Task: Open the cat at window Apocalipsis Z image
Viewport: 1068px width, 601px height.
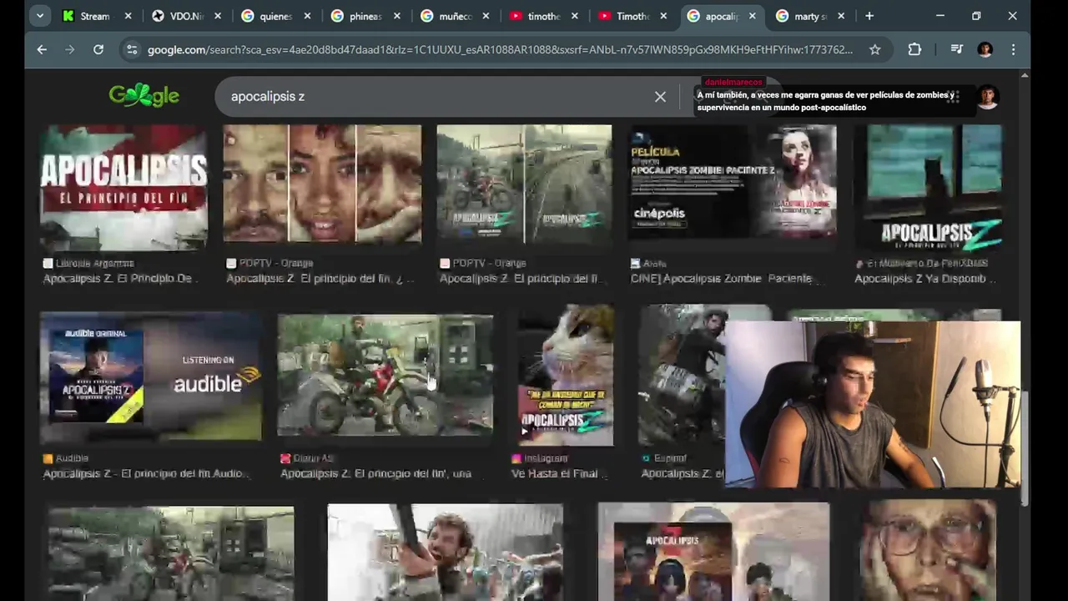Action: pos(928,188)
